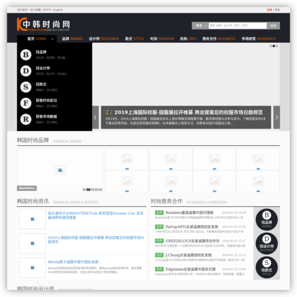Image resolution: width=297 pixels, height=297 pixels.
Task: Open 机构 ORG nav item
Action: click(188, 39)
